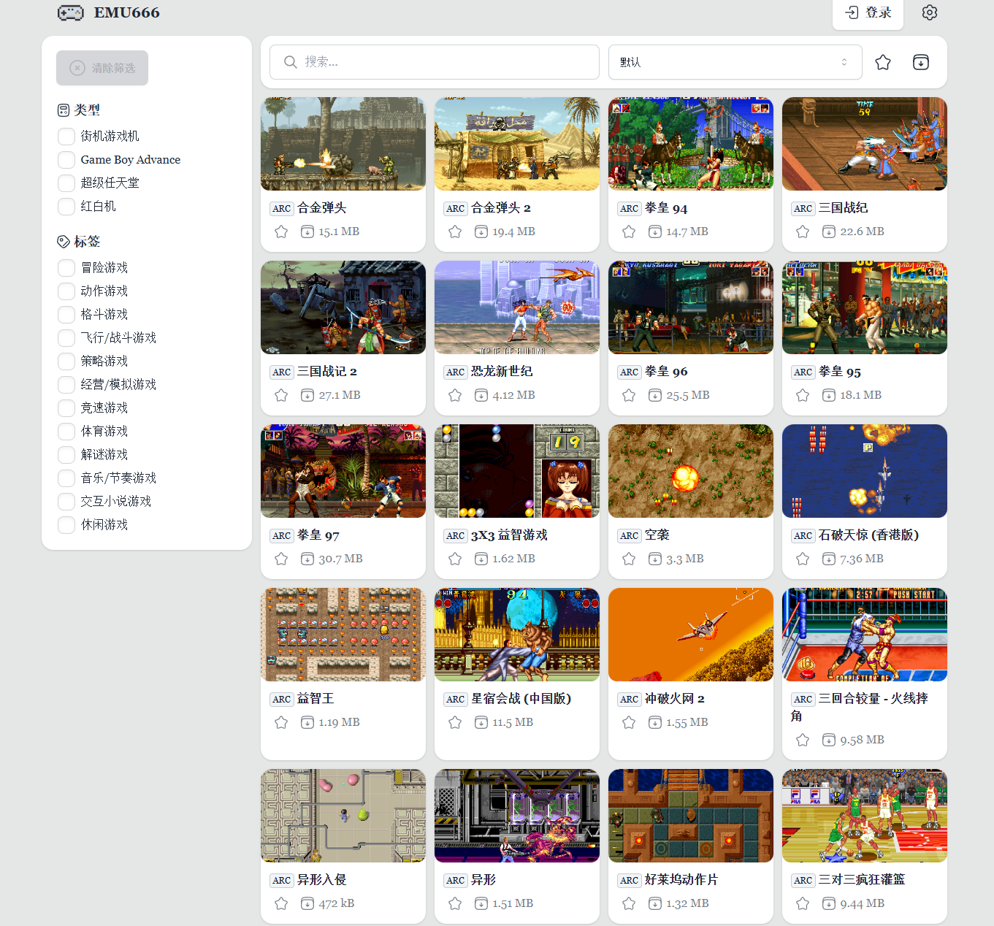Click download icon for 拳皇 97
994x926 pixels.
click(x=307, y=559)
